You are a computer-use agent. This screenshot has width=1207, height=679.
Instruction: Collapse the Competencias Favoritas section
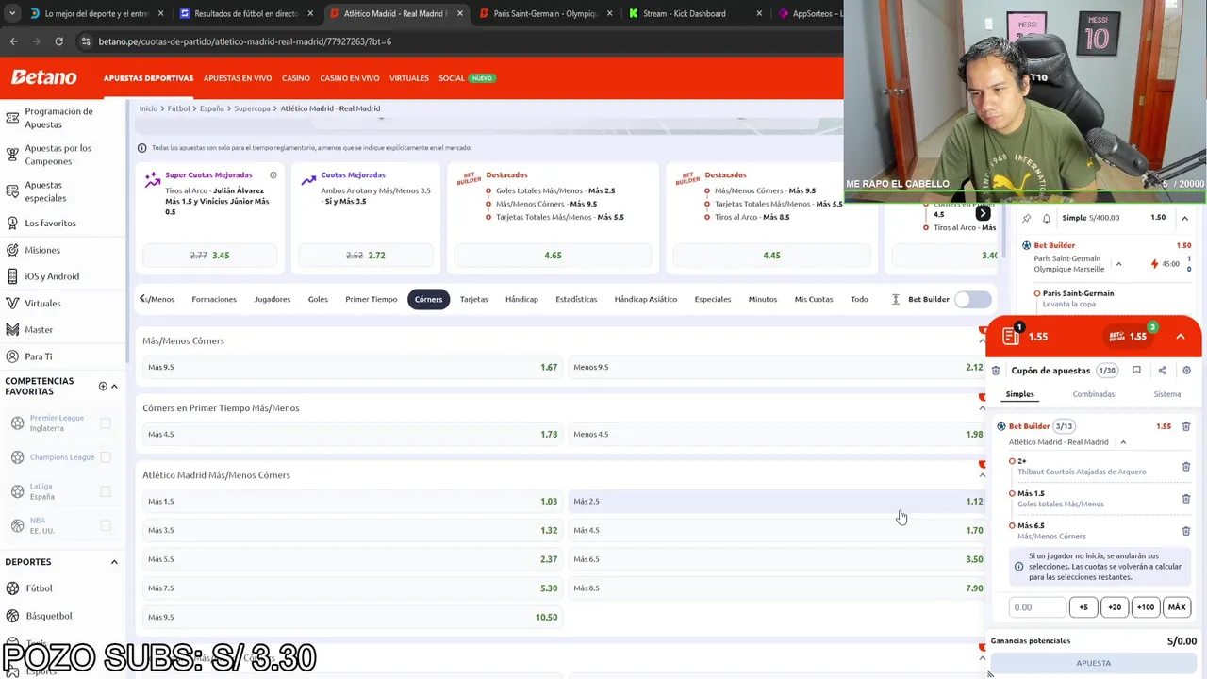point(114,386)
